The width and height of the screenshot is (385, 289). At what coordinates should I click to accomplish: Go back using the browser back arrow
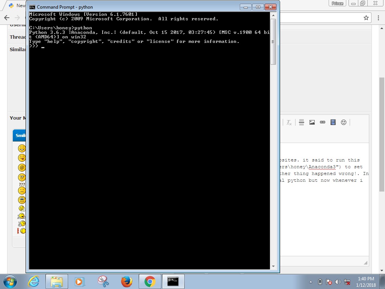[x=7, y=18]
